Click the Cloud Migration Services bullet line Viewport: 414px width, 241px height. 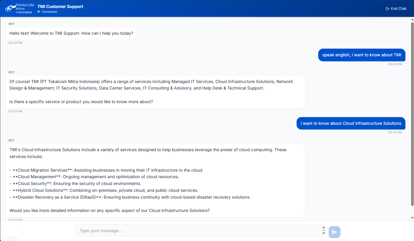coord(106,170)
